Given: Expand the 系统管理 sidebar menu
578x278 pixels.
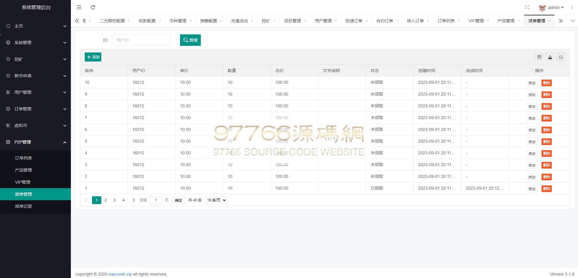Looking at the screenshot, I should point(35,43).
